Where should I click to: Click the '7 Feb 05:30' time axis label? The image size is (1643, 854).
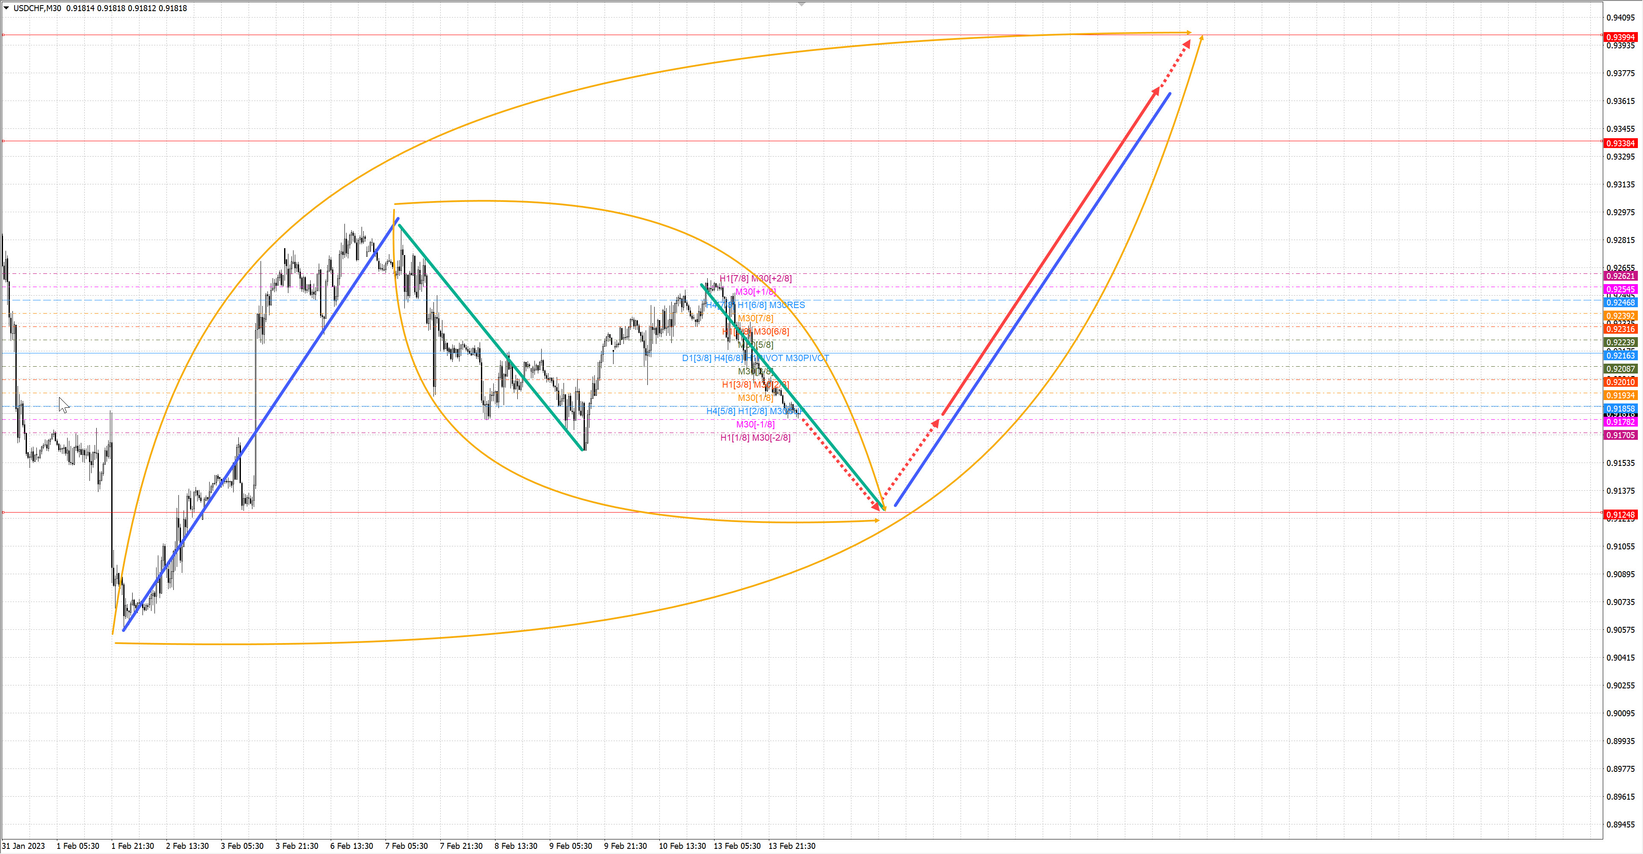406,846
